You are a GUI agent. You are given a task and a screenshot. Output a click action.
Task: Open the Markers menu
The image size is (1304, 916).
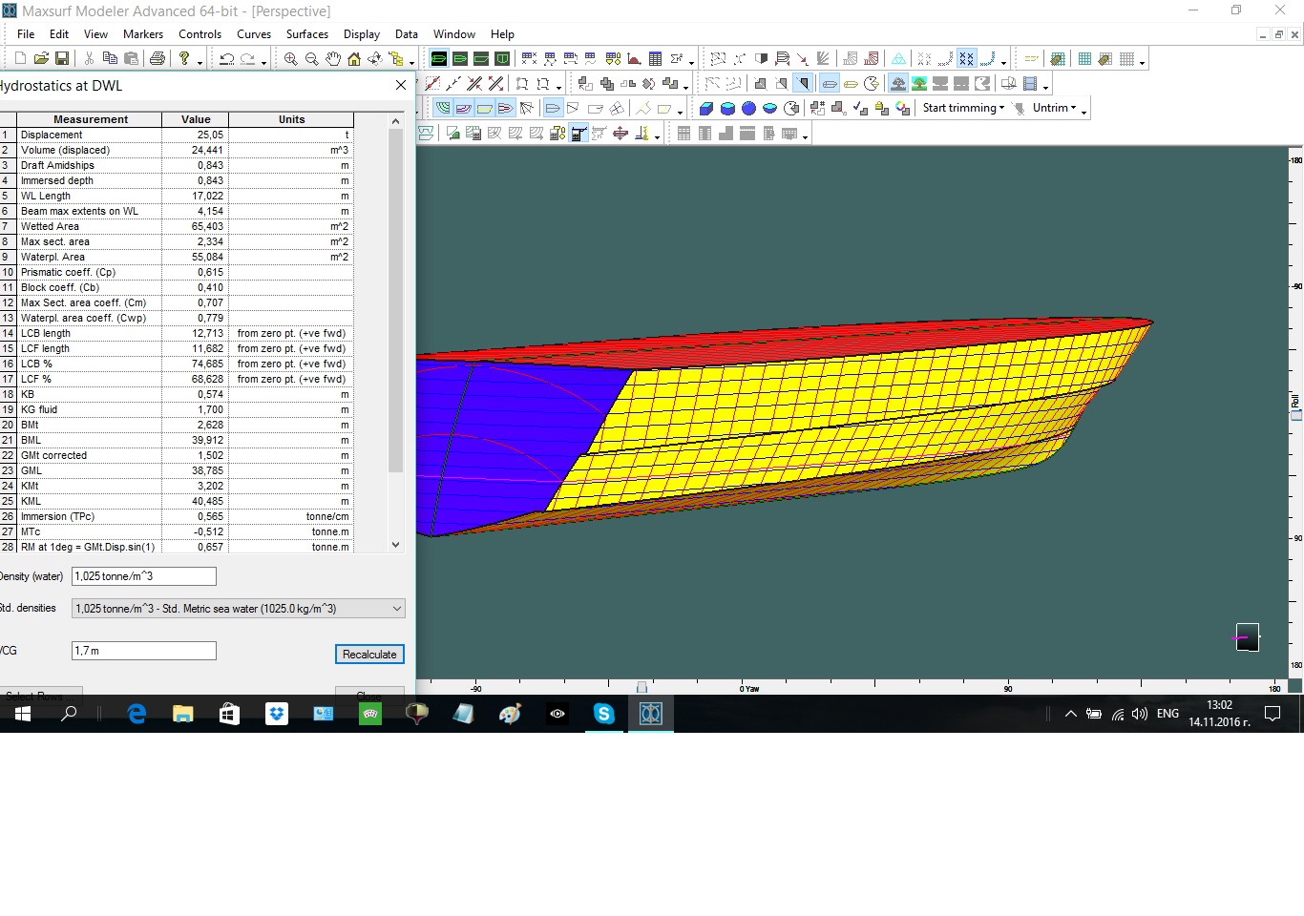pos(142,34)
